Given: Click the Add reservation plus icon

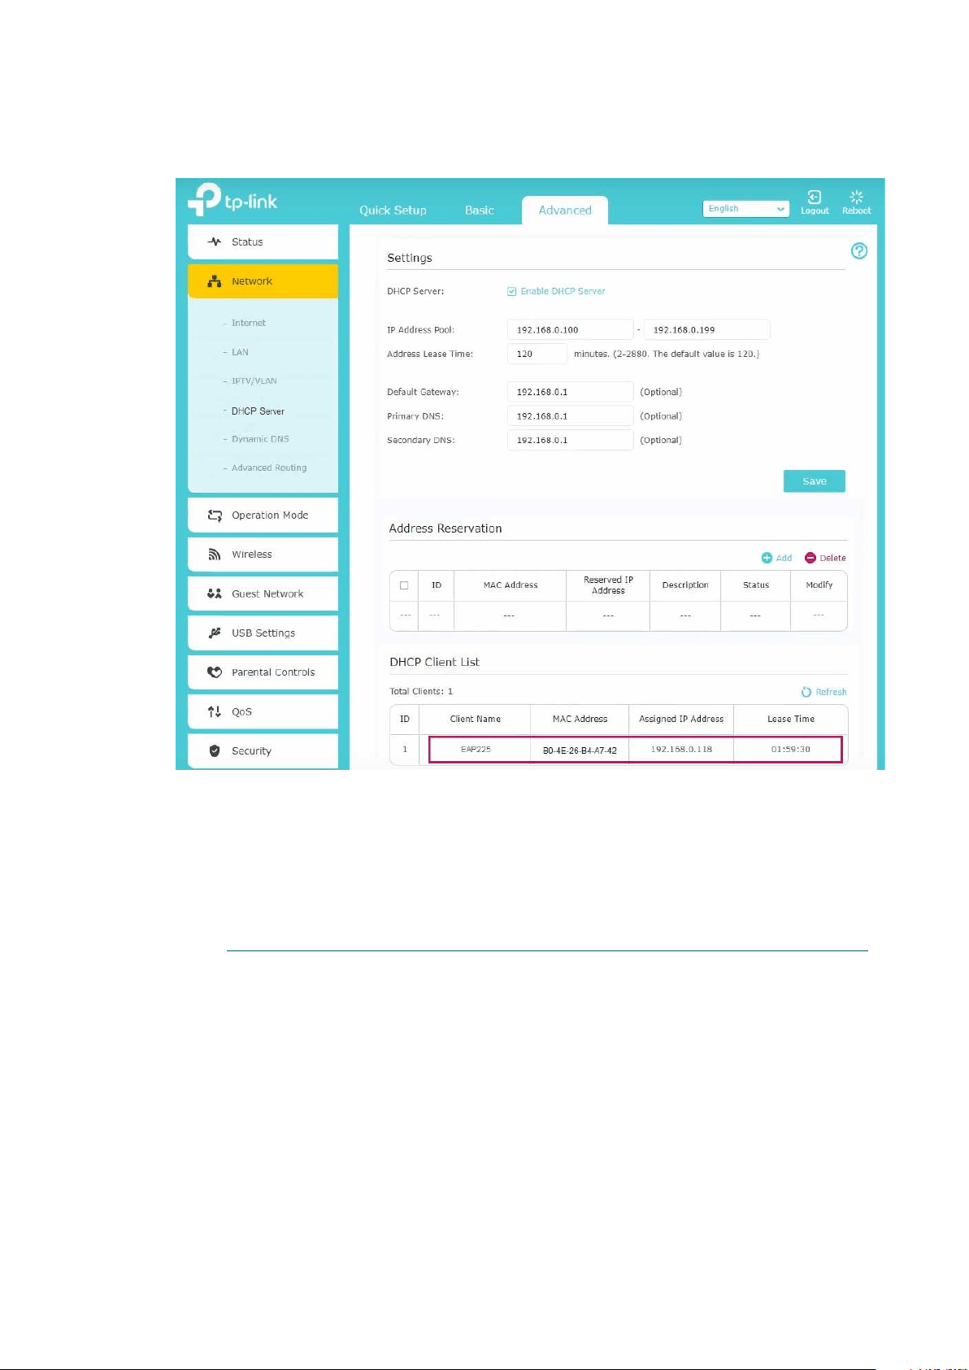Looking at the screenshot, I should pos(767,558).
